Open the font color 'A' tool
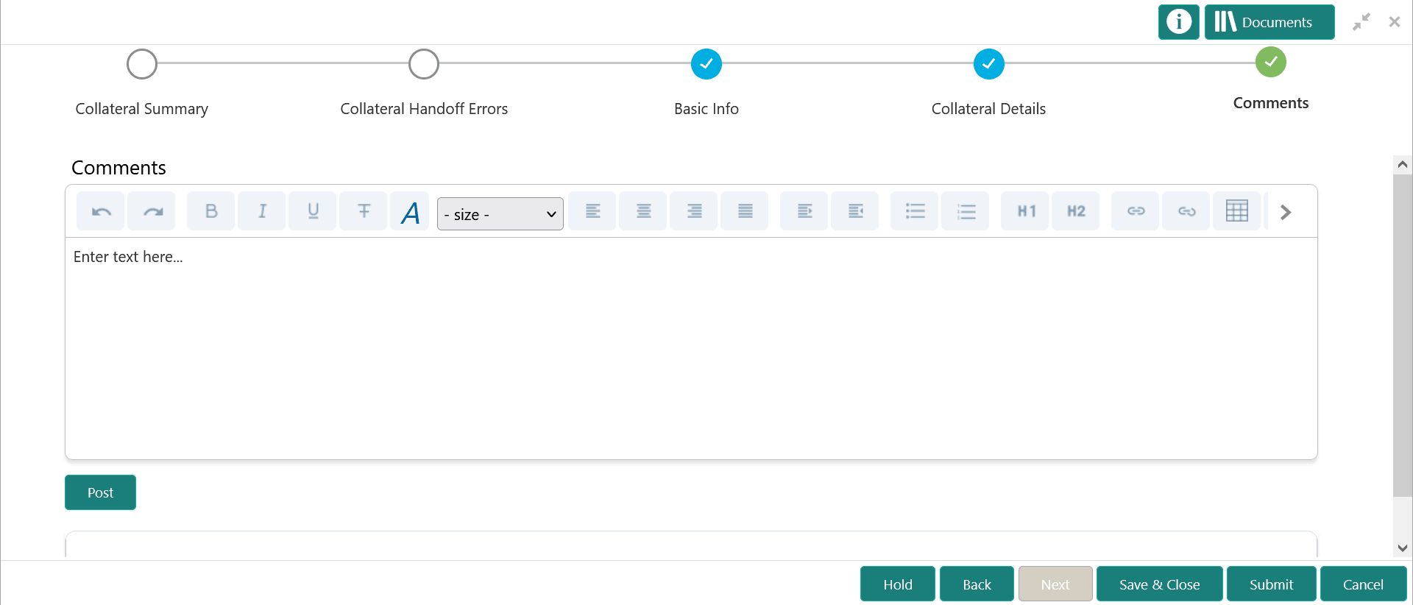 click(x=410, y=213)
